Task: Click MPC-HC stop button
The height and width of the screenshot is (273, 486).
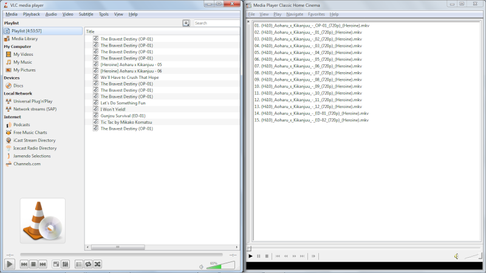Action: click(x=267, y=256)
